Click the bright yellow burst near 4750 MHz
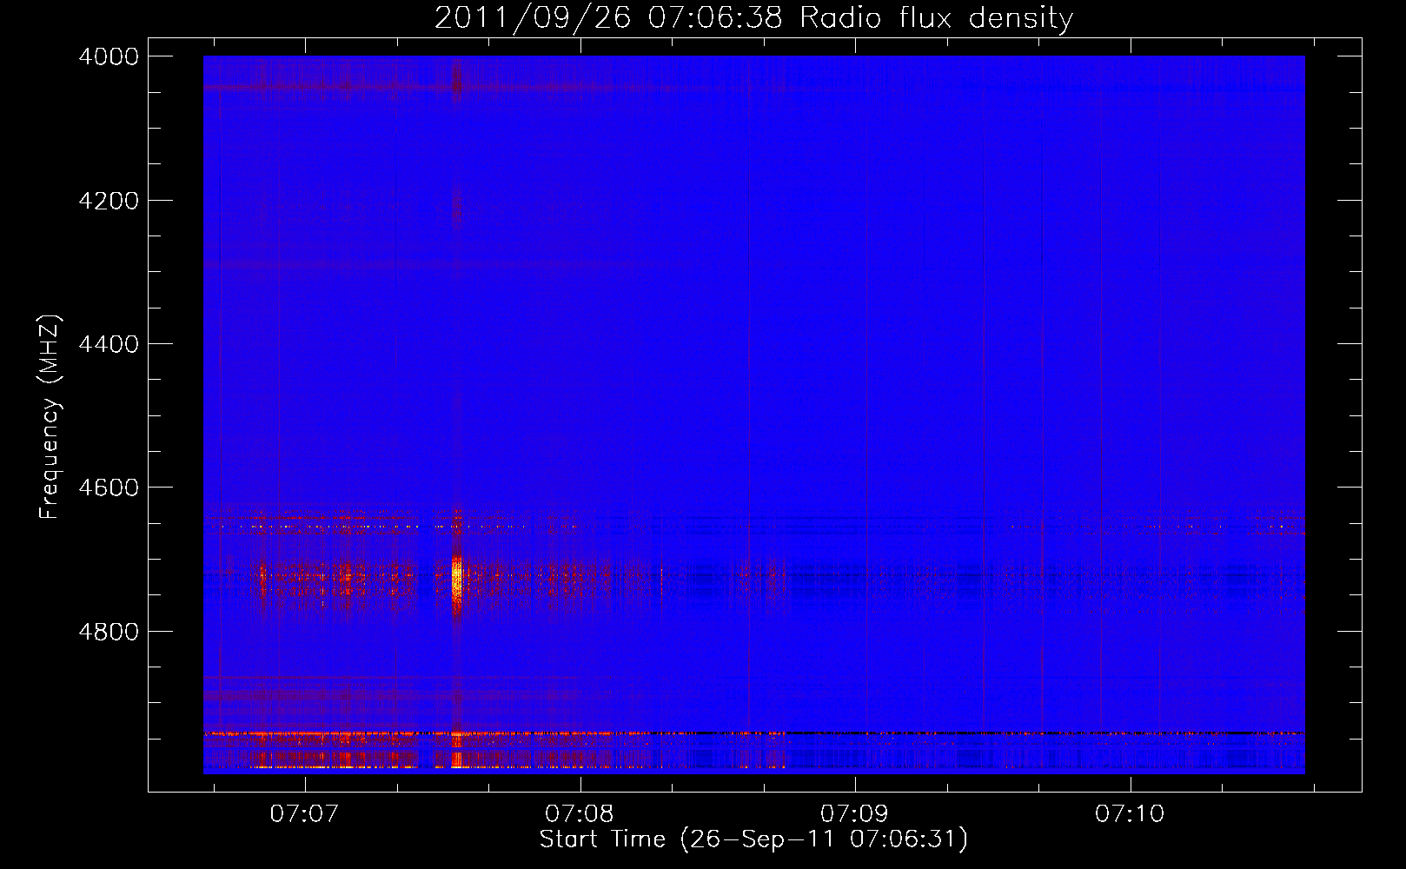 tap(457, 584)
